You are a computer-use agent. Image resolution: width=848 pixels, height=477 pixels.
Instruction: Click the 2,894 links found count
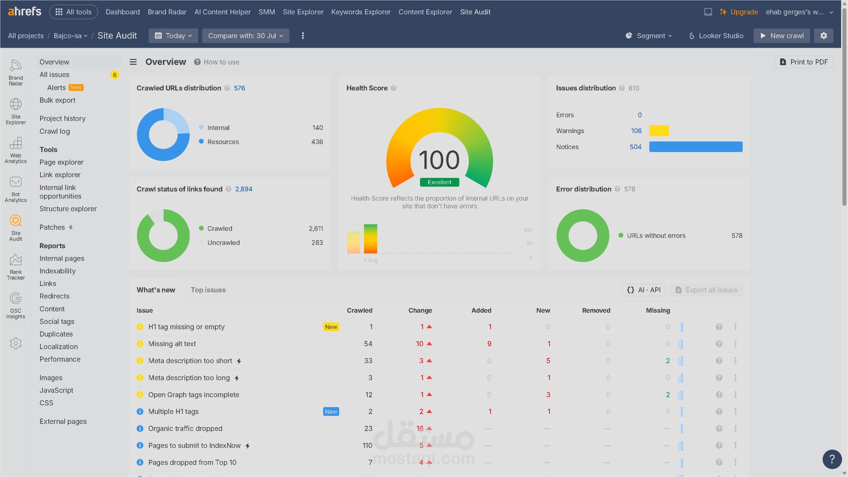(244, 189)
